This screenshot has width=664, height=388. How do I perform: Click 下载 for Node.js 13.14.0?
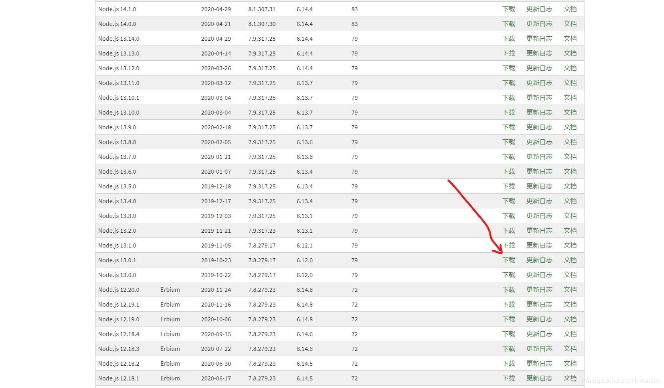(509, 39)
